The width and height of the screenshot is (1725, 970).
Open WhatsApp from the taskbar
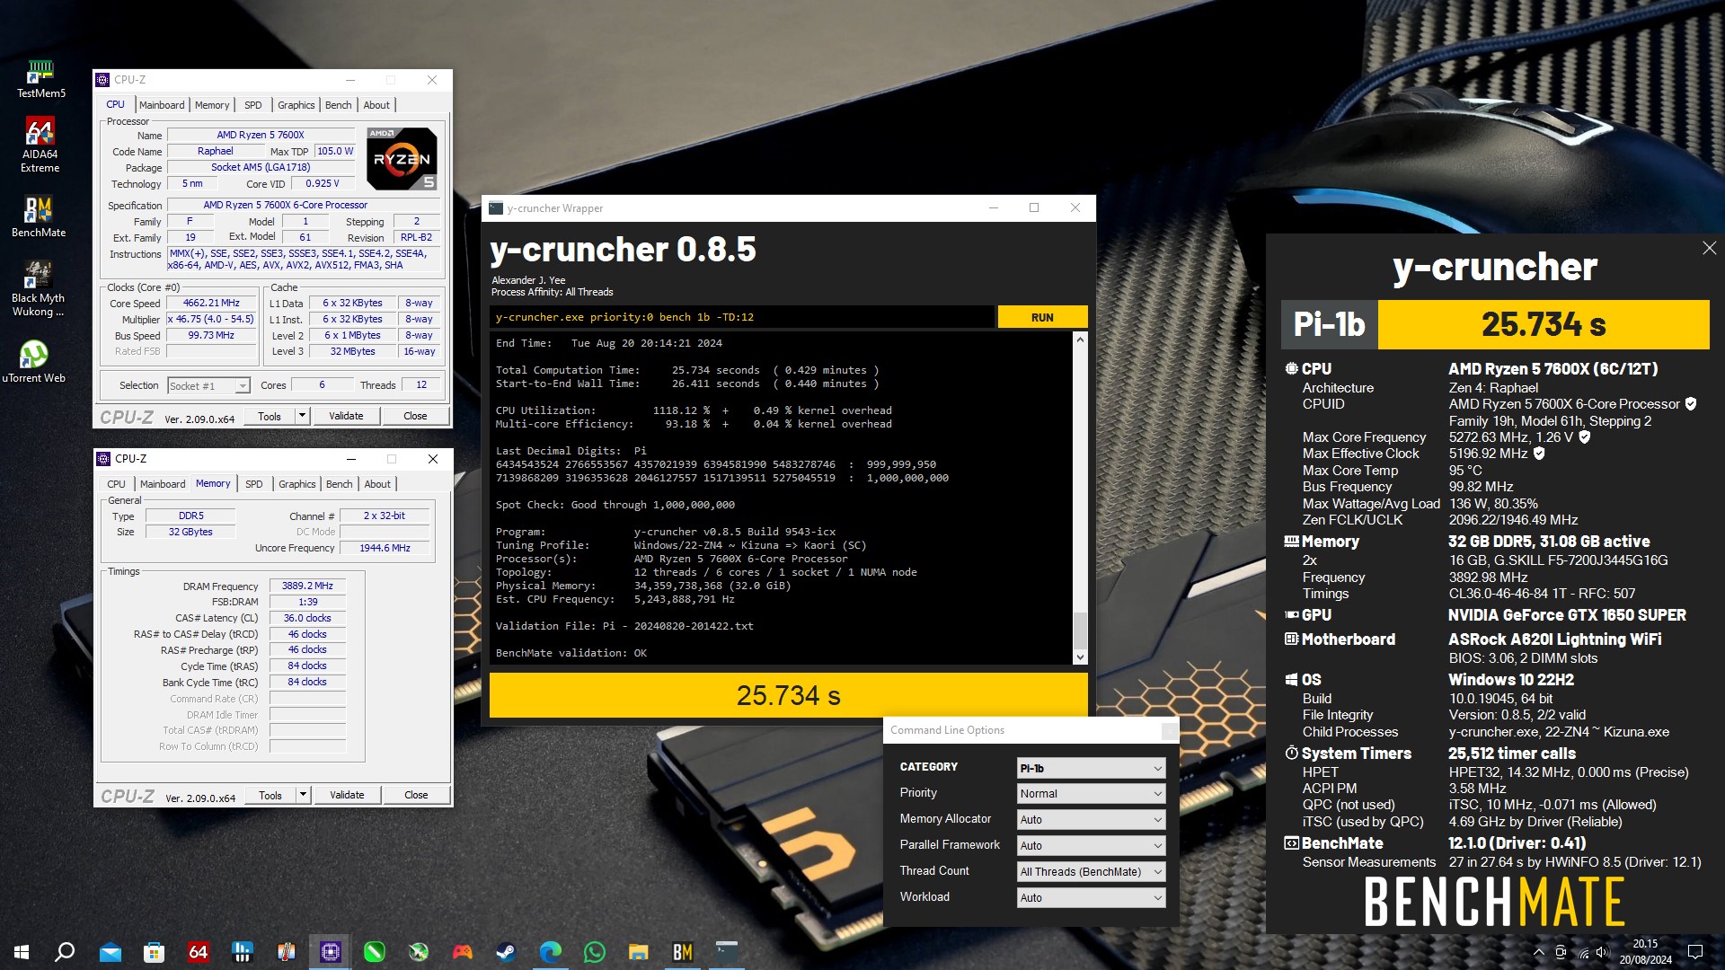point(594,952)
